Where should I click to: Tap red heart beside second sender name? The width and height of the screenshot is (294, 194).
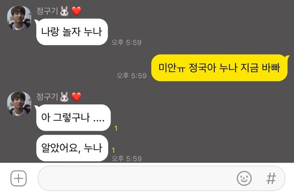(x=76, y=97)
